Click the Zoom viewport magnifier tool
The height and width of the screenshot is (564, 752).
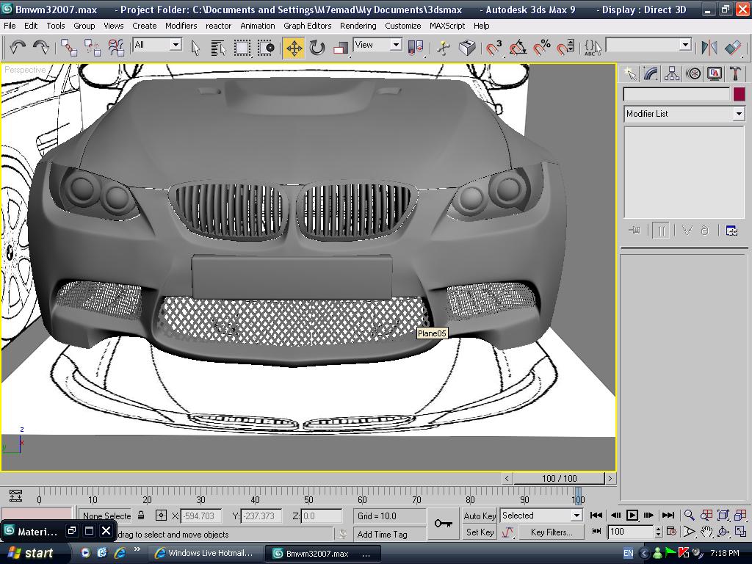[x=689, y=515]
